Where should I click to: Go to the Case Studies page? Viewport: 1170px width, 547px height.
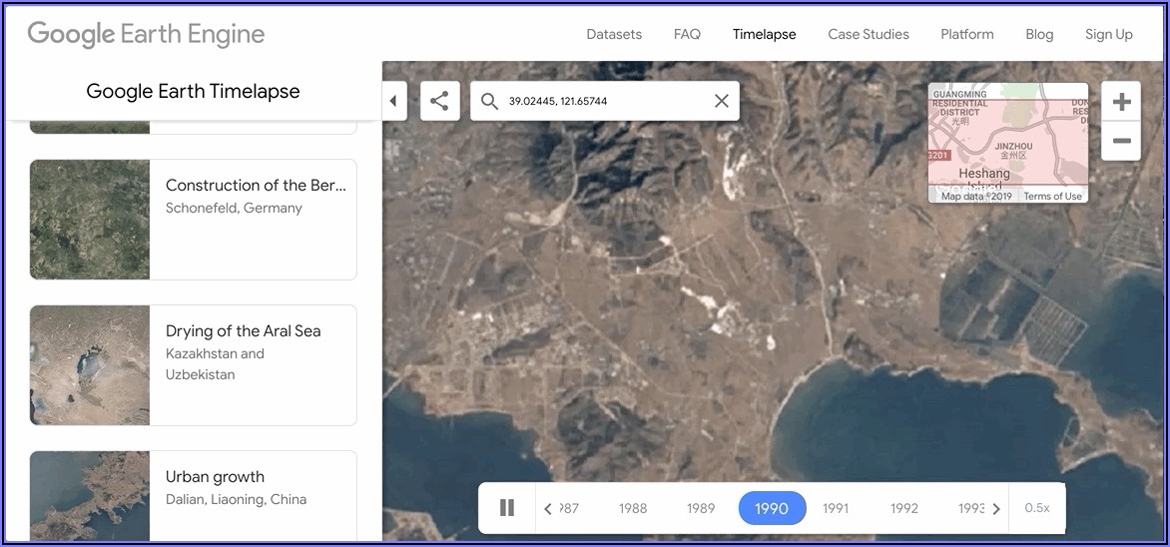coord(868,34)
